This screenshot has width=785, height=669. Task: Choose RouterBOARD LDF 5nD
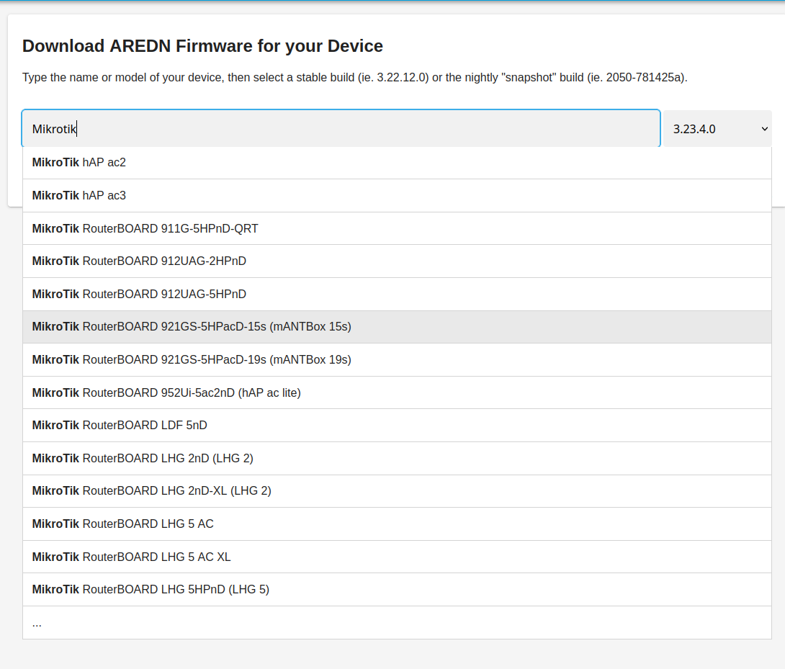click(119, 425)
